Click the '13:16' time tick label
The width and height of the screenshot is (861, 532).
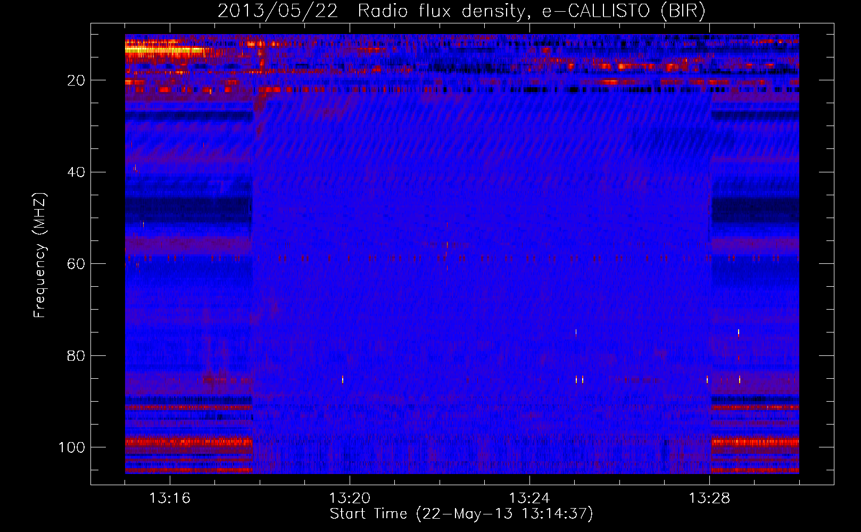[x=170, y=498]
